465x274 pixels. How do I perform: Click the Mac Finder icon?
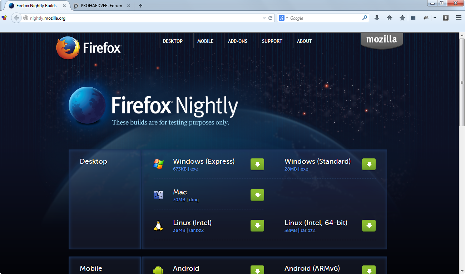coord(158,195)
